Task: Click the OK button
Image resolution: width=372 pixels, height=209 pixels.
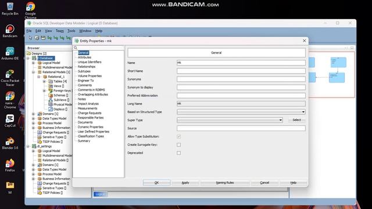Action: click(x=156, y=183)
